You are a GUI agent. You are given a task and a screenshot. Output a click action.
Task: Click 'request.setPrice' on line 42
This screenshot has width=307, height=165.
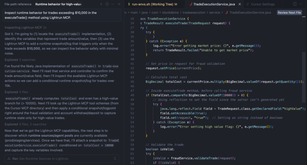click(160, 68)
